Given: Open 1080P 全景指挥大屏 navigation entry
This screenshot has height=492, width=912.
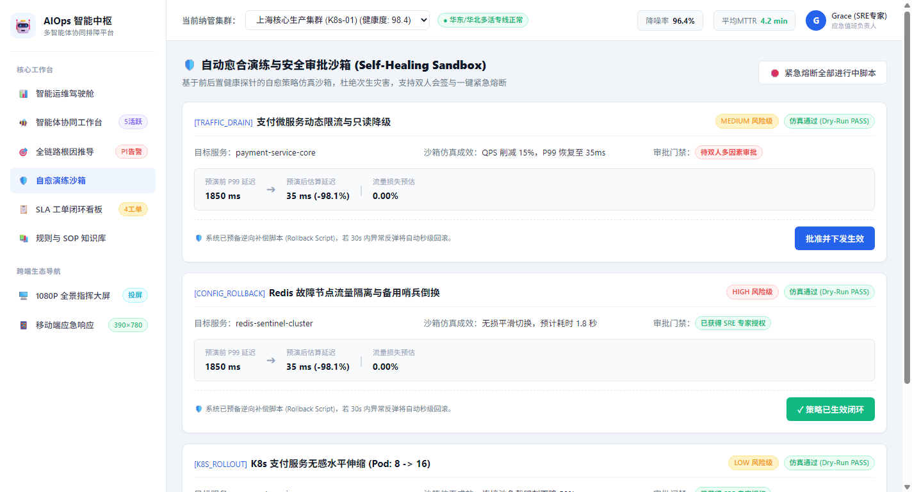Looking at the screenshot, I should 83,296.
